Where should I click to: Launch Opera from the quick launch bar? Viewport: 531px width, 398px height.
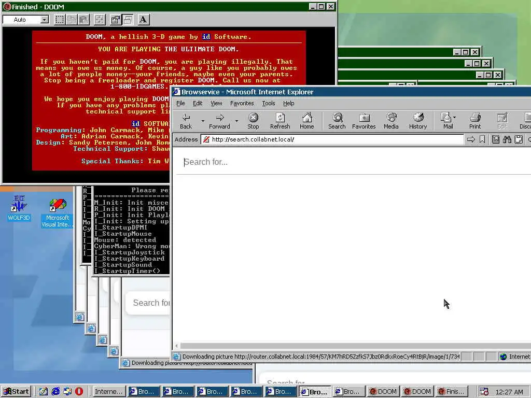(x=79, y=392)
